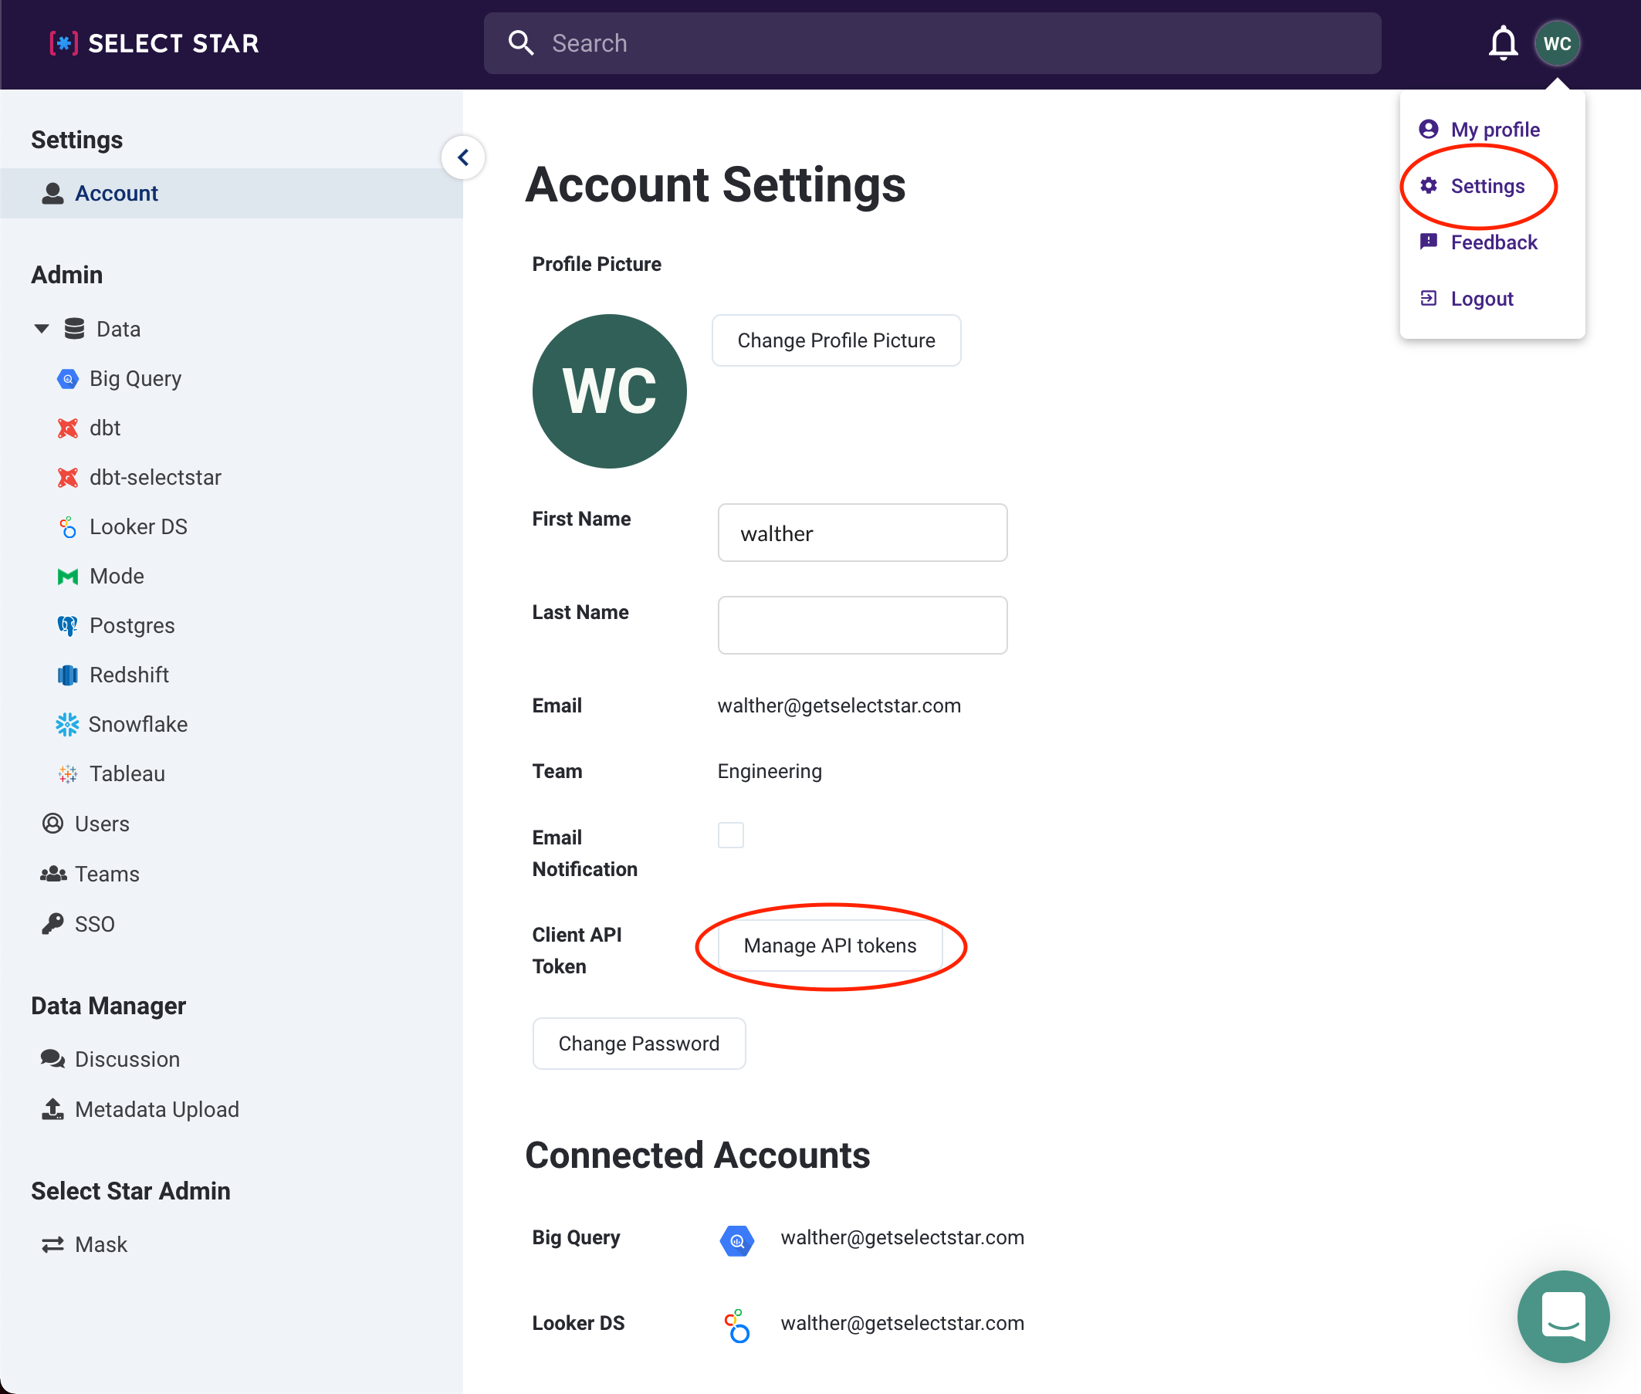Click the Users icon
1641x1394 pixels.
[x=53, y=824]
